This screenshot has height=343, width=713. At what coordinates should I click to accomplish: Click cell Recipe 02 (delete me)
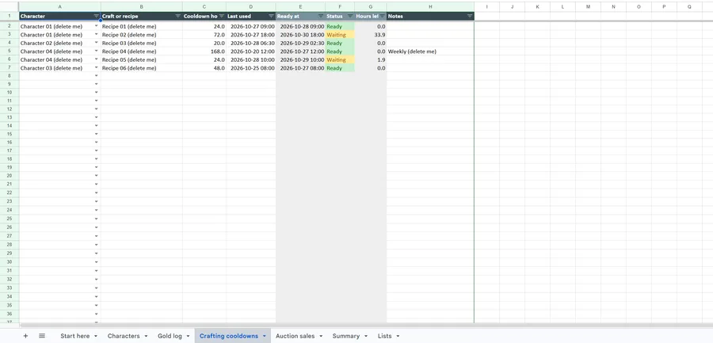(x=142, y=35)
